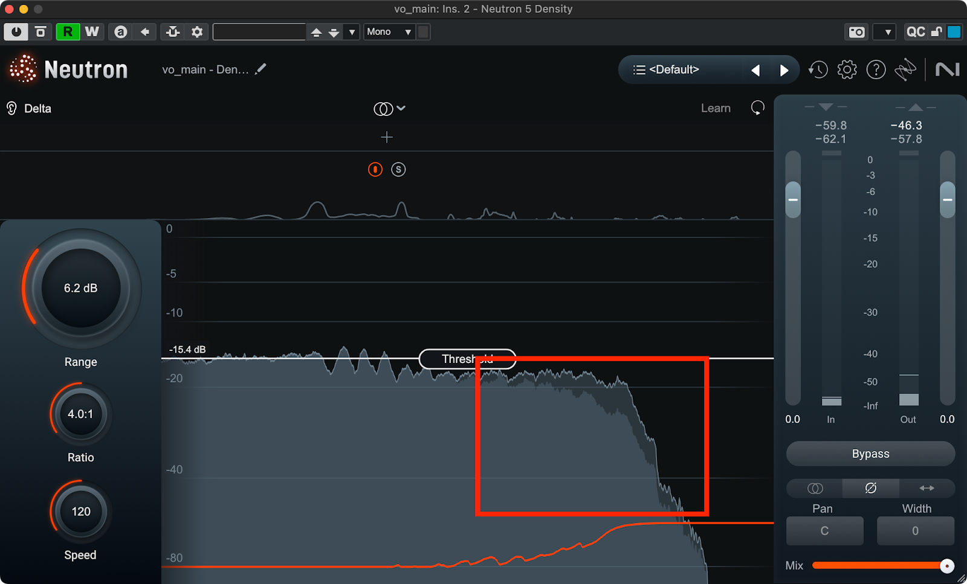Click the Pan value field
The height and width of the screenshot is (584, 967).
tap(824, 531)
